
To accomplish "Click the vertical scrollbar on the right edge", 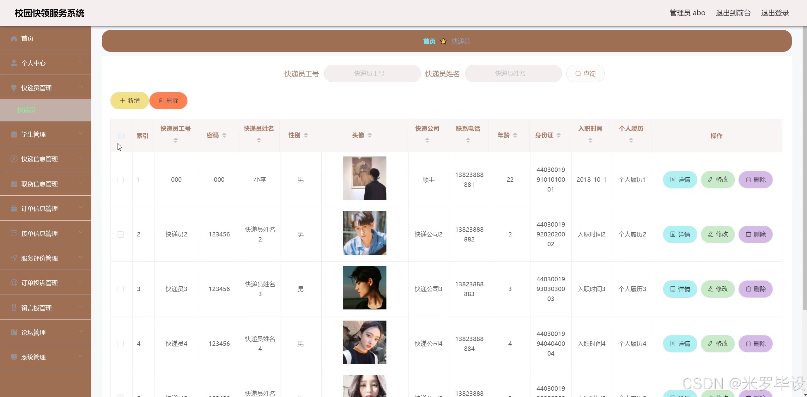I will click(804, 168).
